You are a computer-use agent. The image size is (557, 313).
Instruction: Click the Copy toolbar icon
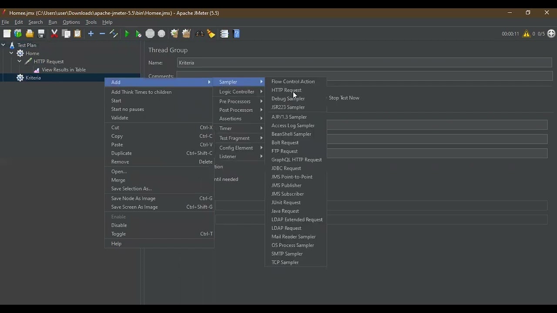coord(66,33)
